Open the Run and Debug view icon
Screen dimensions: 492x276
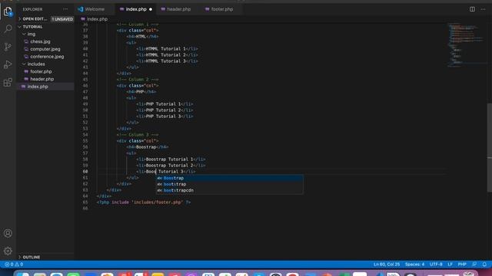click(x=8, y=64)
